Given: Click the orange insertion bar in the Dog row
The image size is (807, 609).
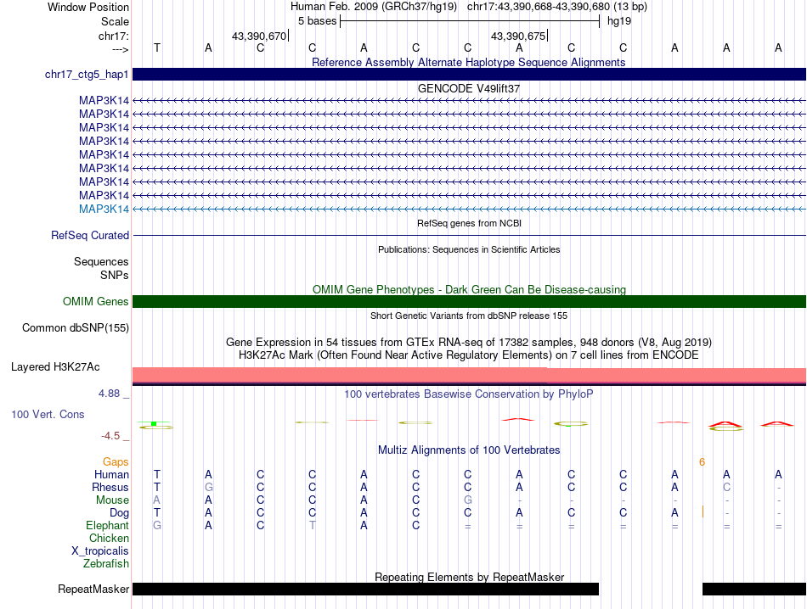Looking at the screenshot, I should [703, 511].
